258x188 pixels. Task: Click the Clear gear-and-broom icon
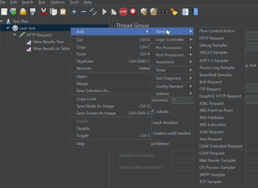click(x=144, y=12)
